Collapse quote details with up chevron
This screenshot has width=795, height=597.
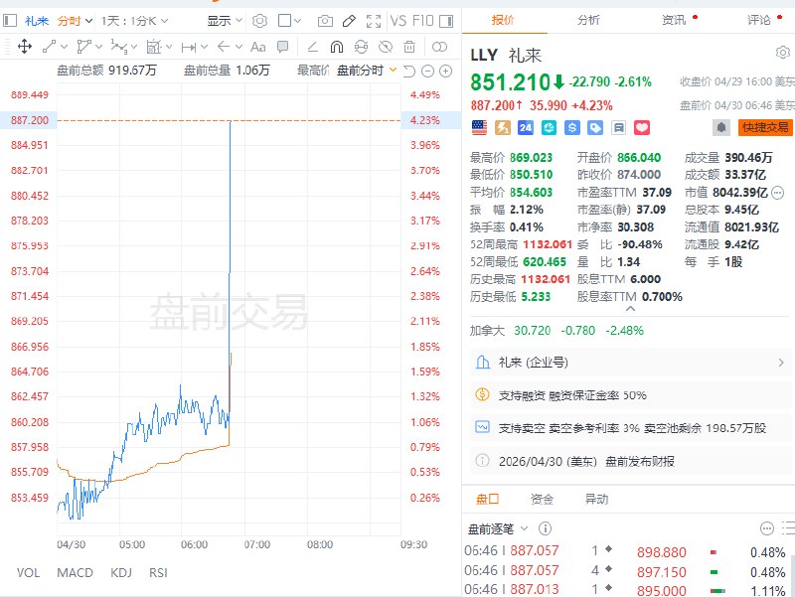coord(630,308)
